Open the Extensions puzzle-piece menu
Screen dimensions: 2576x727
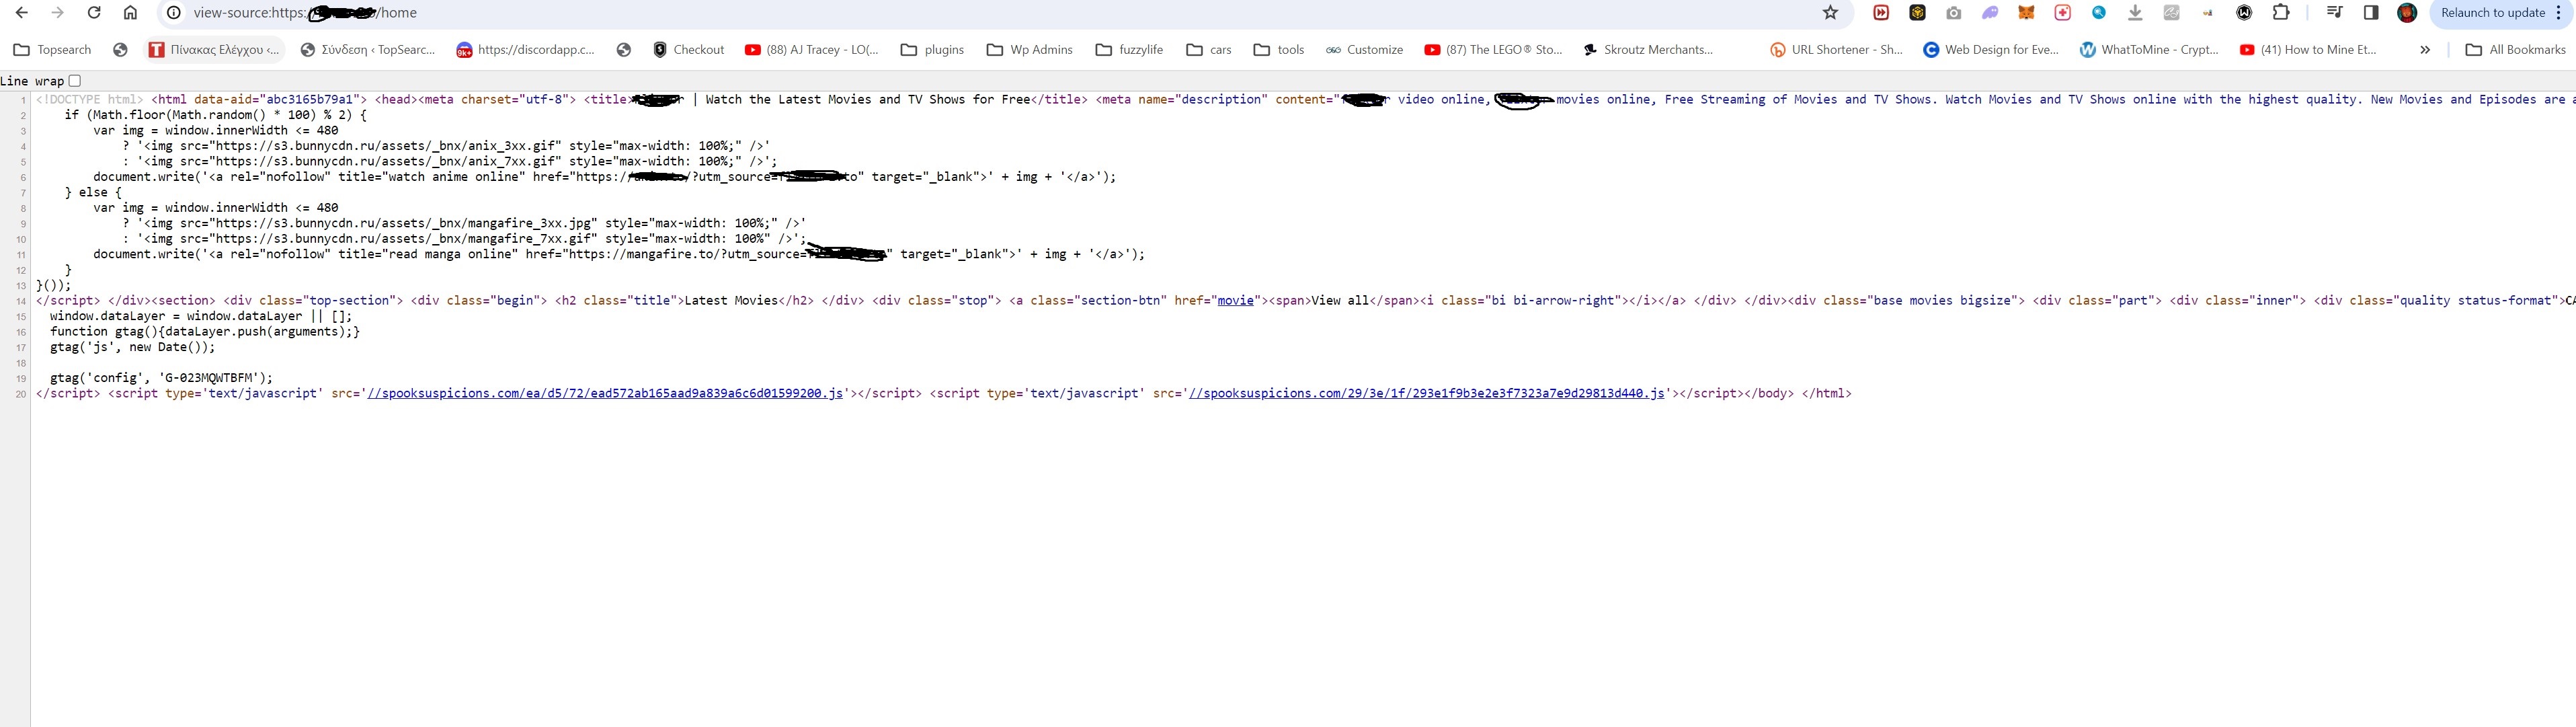2281,13
